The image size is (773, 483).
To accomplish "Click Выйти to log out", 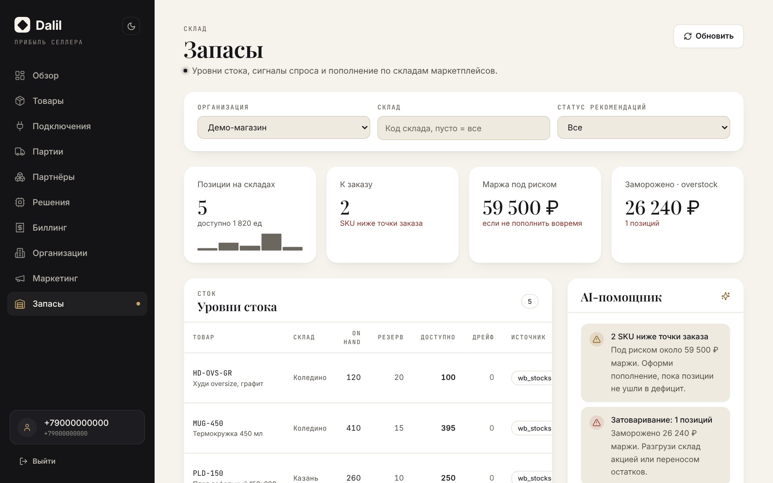I will pyautogui.click(x=38, y=461).
